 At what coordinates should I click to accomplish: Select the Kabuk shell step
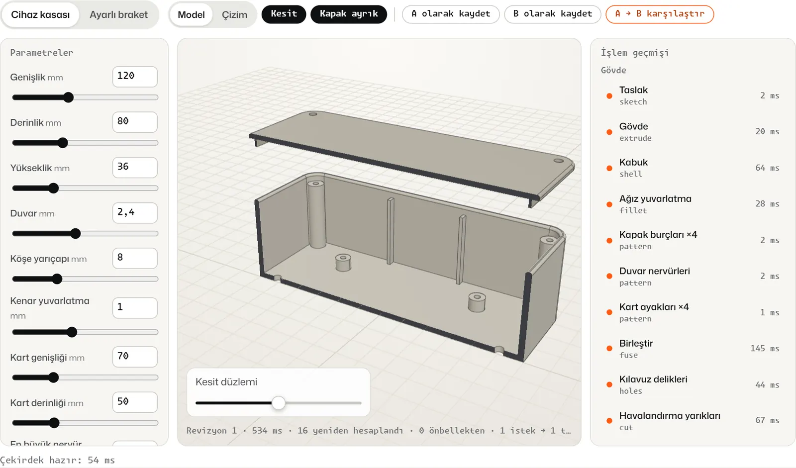(693, 168)
